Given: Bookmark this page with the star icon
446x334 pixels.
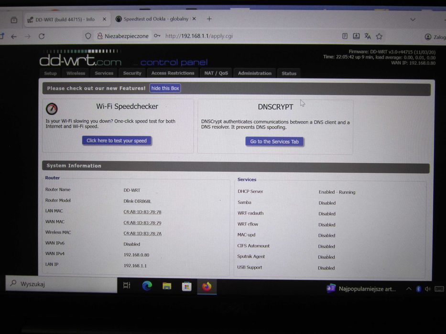Looking at the screenshot, I should click(x=379, y=36).
